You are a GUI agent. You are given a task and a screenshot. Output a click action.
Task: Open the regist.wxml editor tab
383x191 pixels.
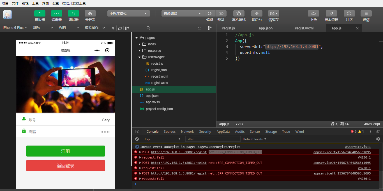point(304,28)
